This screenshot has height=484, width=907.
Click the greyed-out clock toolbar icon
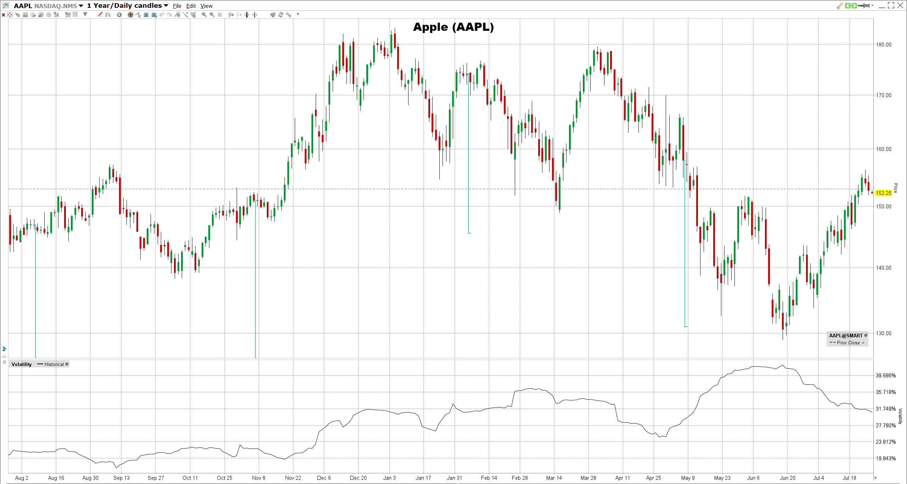tap(49, 15)
